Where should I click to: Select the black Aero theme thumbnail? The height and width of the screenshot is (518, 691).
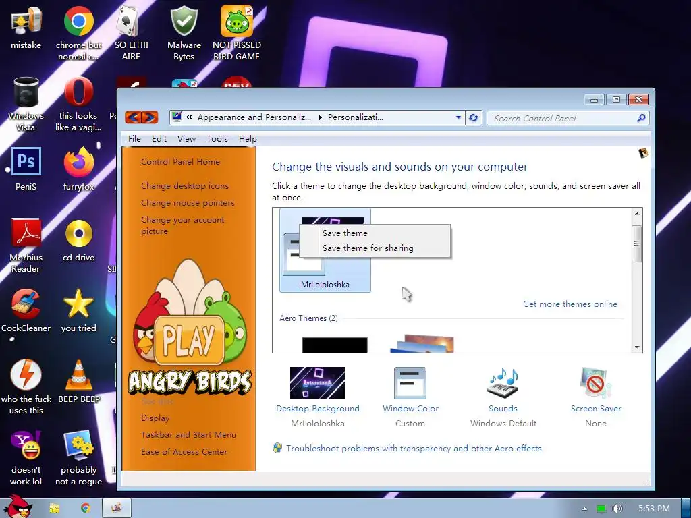[x=335, y=345]
